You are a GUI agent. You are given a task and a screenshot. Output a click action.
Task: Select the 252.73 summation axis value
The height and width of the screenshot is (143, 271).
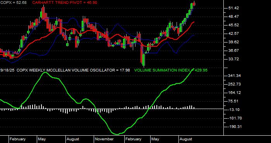click(234, 84)
